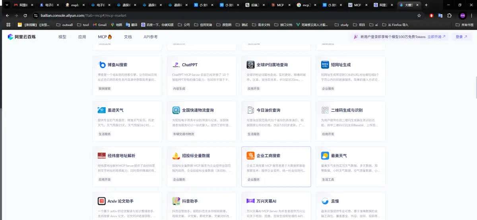The image size is (477, 220).
Task: Click the 今日油价查询 fuel pump icon
Action: 250,110
